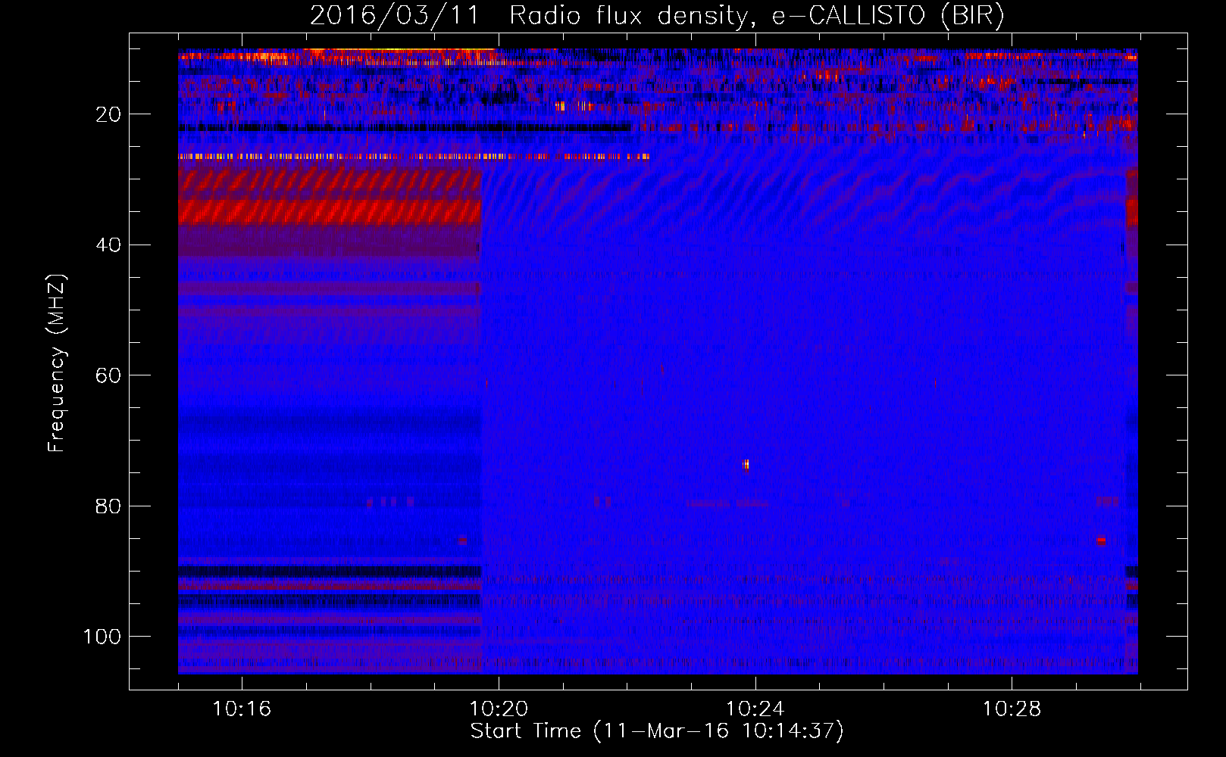Click the bright burst spot near 10:24 at 74 MHz
The image size is (1226, 757).
(746, 464)
